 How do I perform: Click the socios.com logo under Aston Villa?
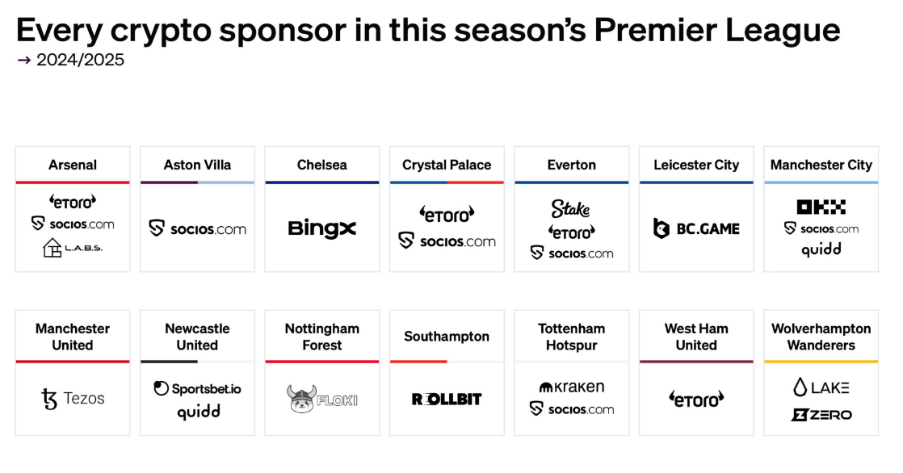pyautogui.click(x=197, y=228)
